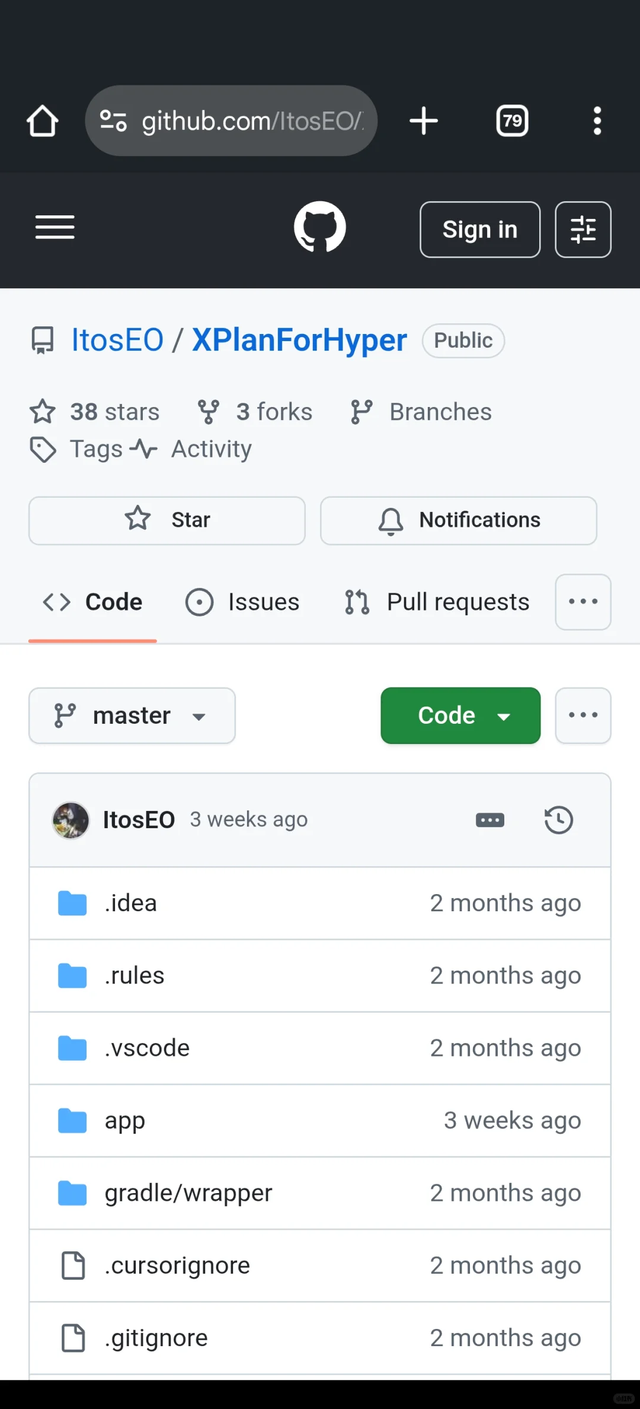Expand the green Code dropdown
This screenshot has width=640, height=1409.
click(460, 715)
